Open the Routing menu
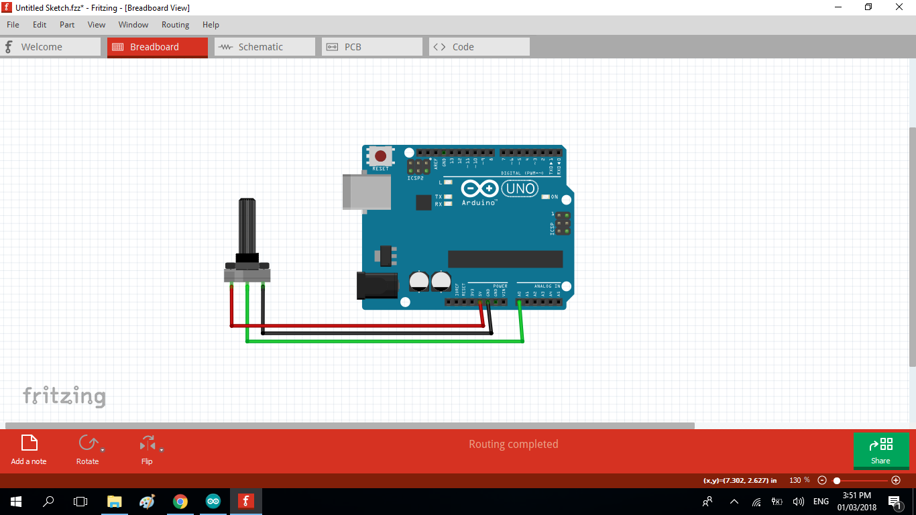Screen dimensions: 916x515 tap(175, 25)
